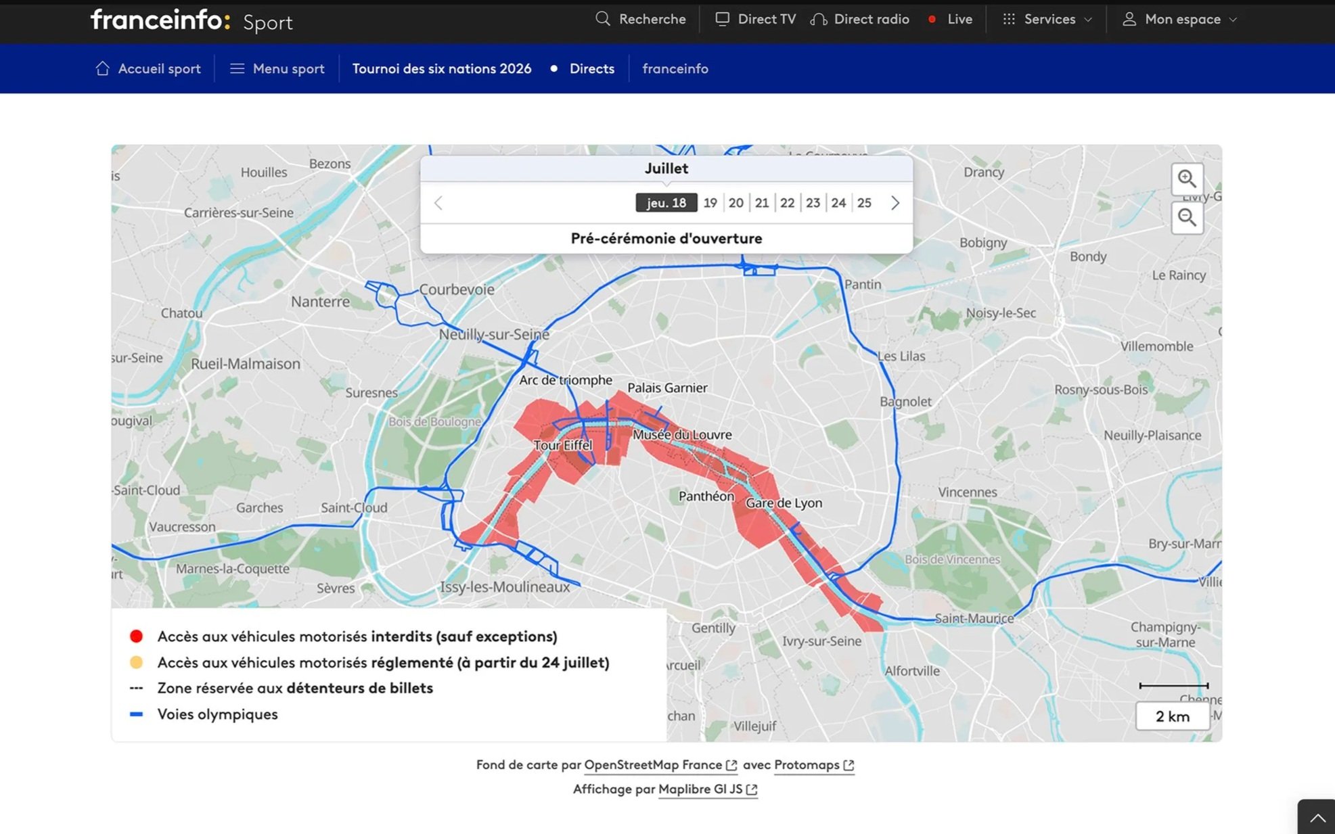The image size is (1335, 834).
Task: Click the Voies olympiques legend text
Action: (218, 714)
